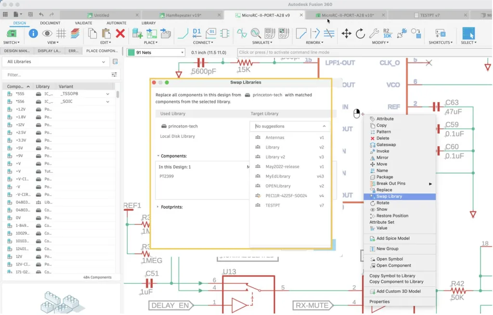This screenshot has width=493, height=315.
Task: Switch to the AUTOMATE ribbon tab
Action: (x=117, y=23)
